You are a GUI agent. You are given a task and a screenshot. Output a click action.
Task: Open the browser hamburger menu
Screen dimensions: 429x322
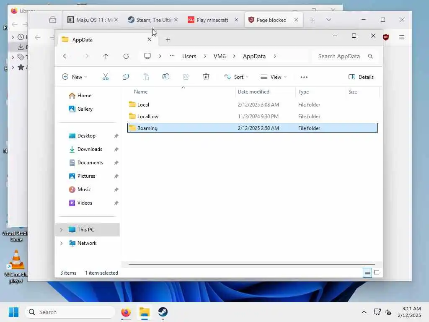point(402,37)
